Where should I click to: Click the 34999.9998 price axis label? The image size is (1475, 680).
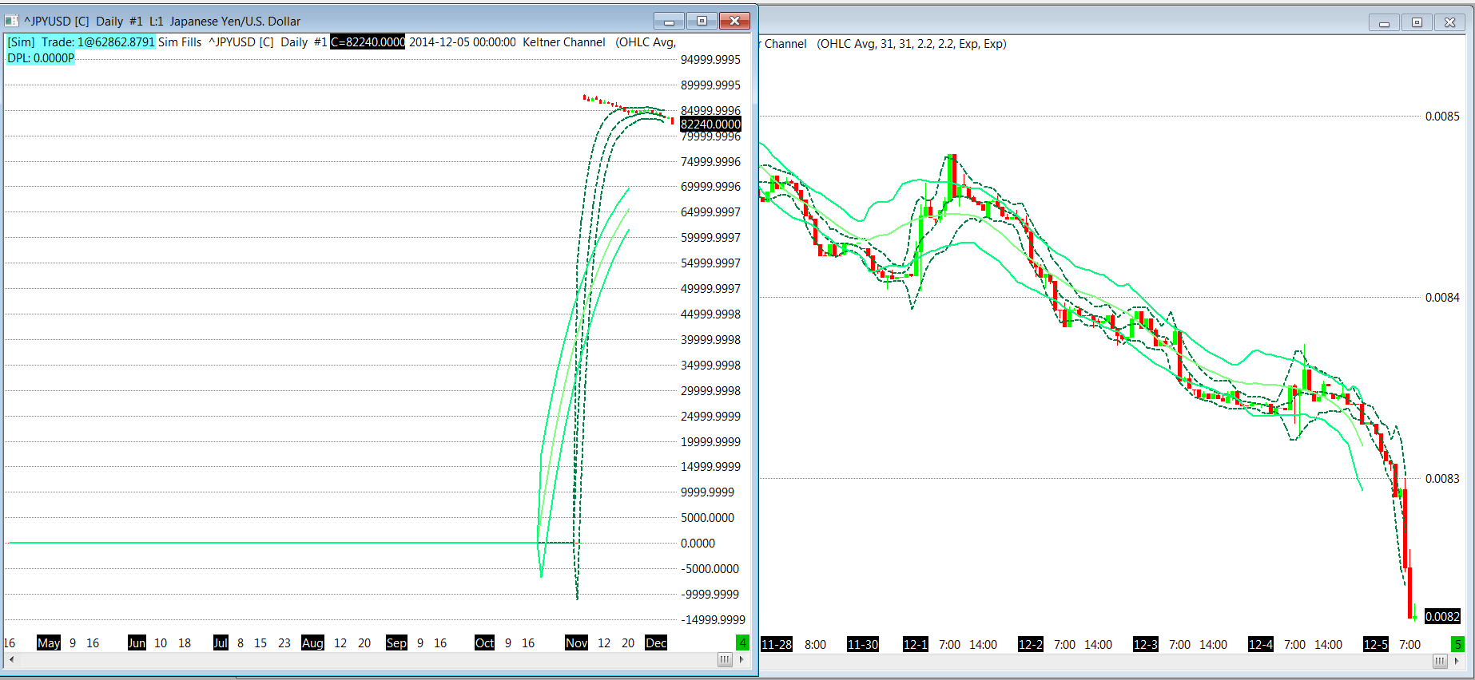(x=710, y=366)
